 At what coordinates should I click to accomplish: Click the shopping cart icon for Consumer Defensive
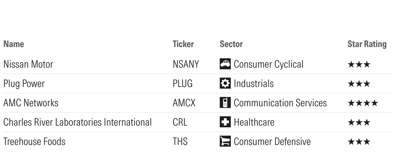point(225,141)
